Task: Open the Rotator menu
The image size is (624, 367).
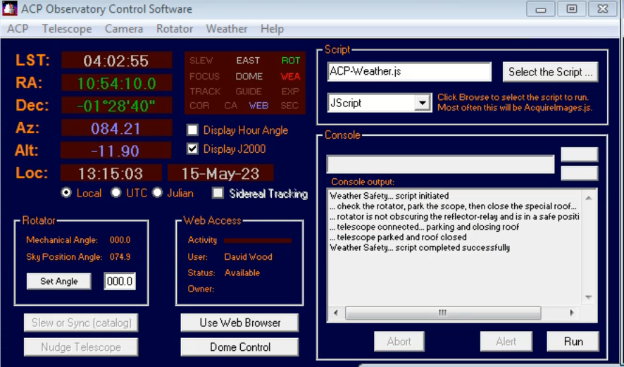Action: tap(175, 29)
